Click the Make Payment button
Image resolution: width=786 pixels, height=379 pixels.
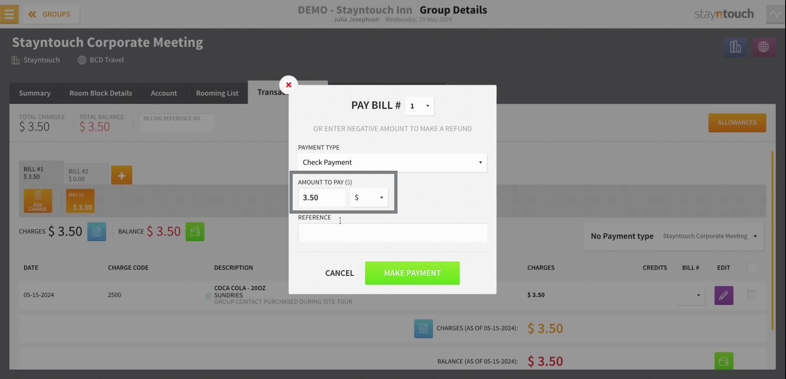tap(412, 273)
